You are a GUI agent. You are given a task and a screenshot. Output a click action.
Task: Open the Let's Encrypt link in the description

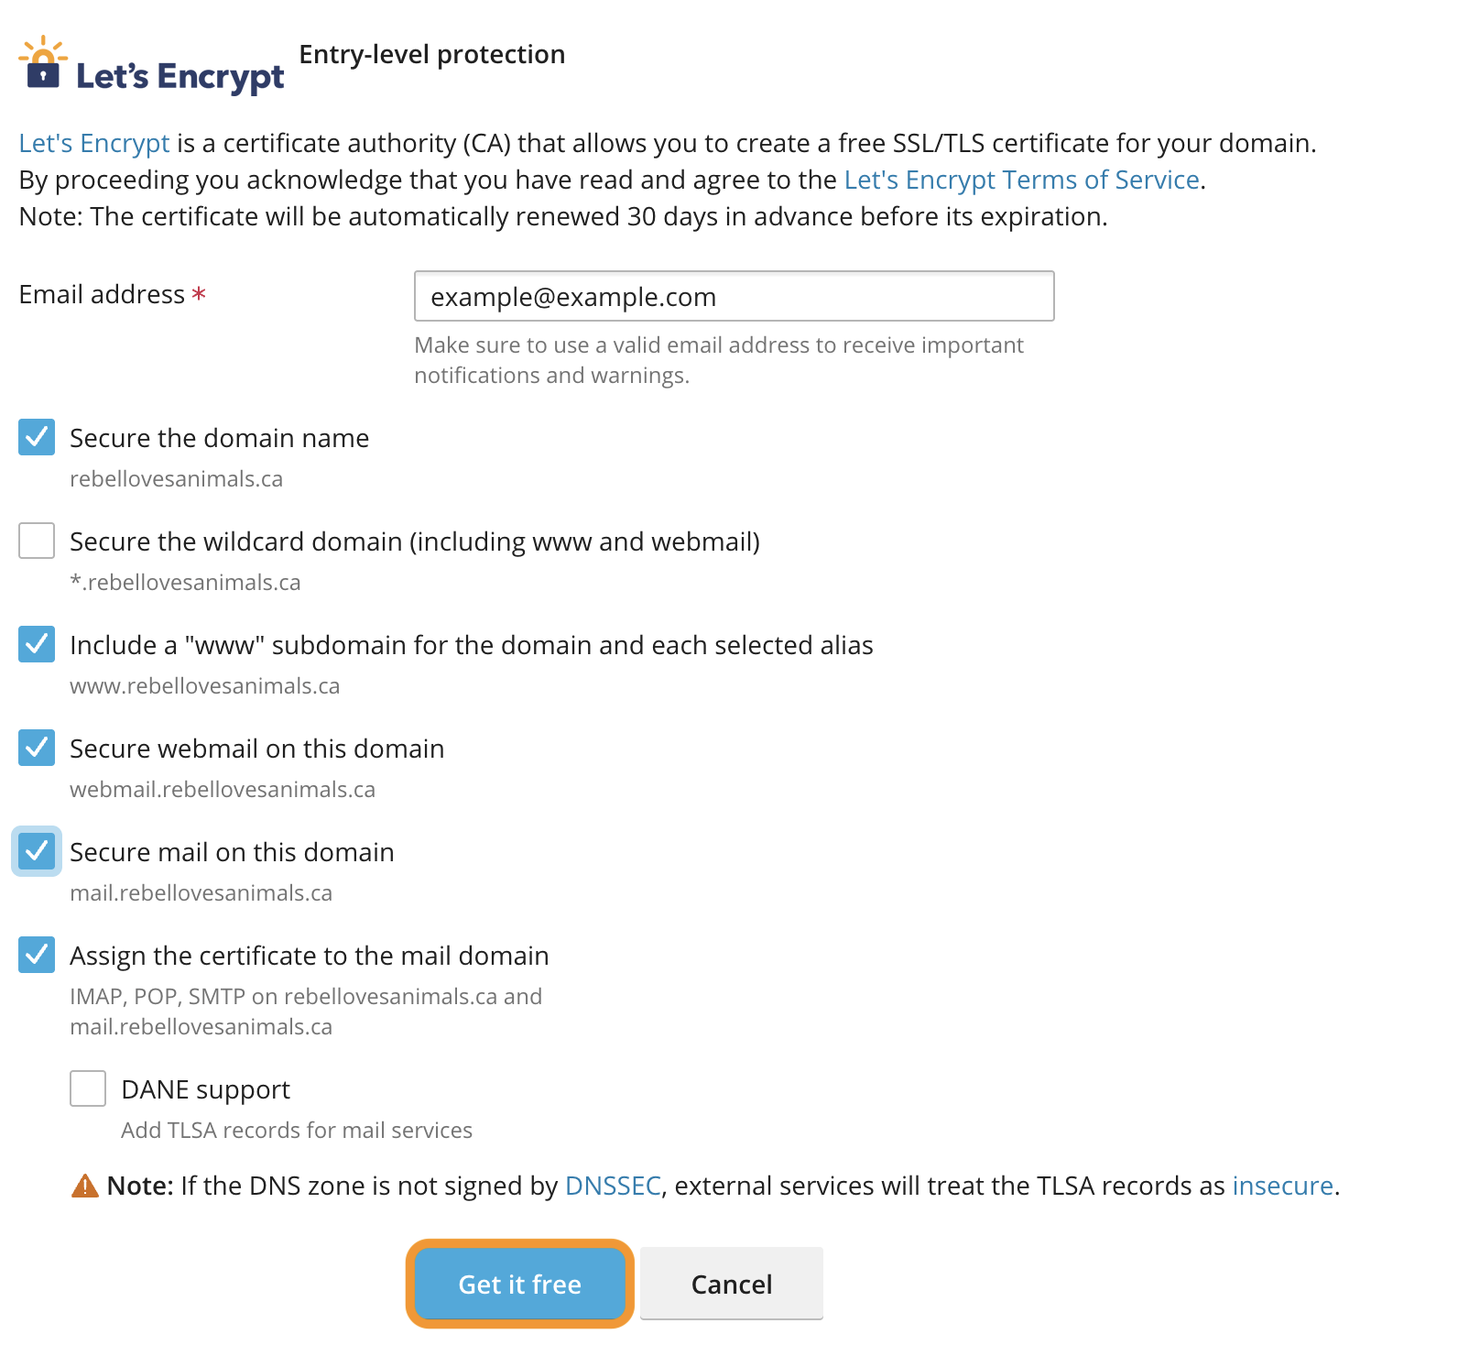coord(94,144)
